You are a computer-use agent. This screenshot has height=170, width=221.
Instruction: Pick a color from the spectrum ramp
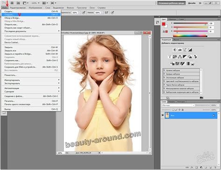click(191, 35)
